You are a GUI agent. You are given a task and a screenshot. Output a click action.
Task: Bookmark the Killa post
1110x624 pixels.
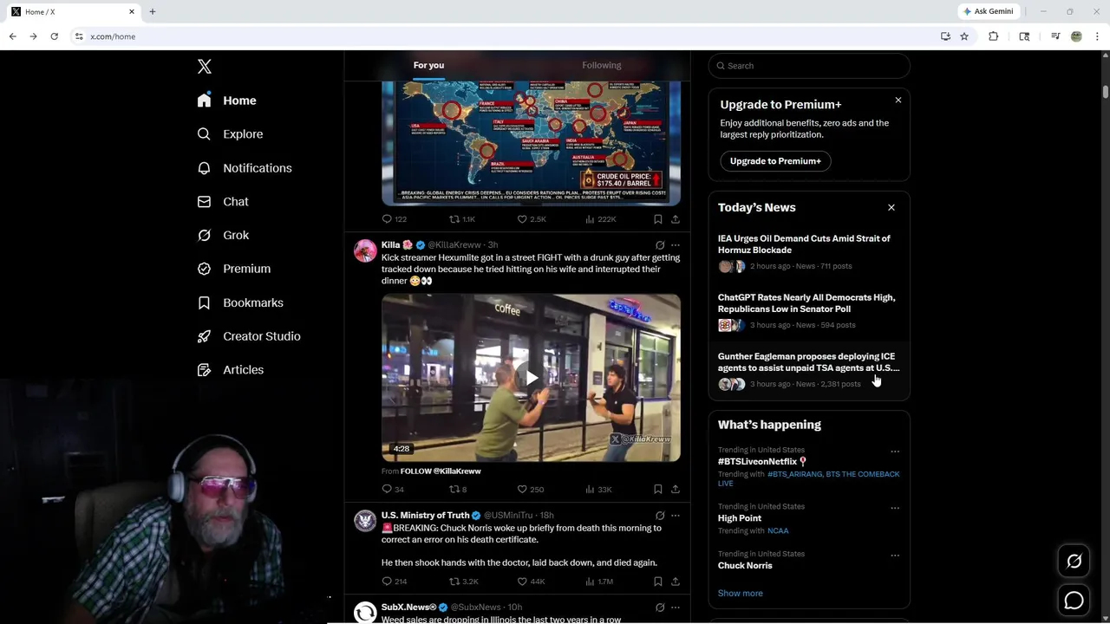pos(658,489)
